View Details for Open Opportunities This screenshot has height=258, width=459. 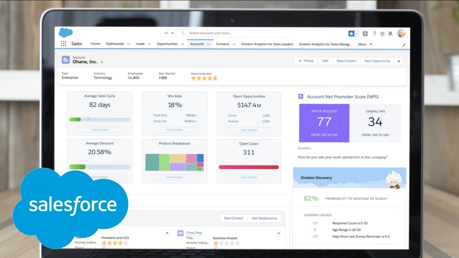click(249, 130)
